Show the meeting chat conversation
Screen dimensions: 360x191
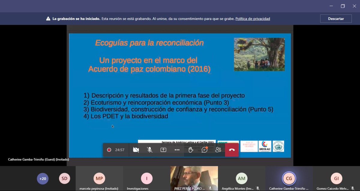pyautogui.click(x=205, y=150)
